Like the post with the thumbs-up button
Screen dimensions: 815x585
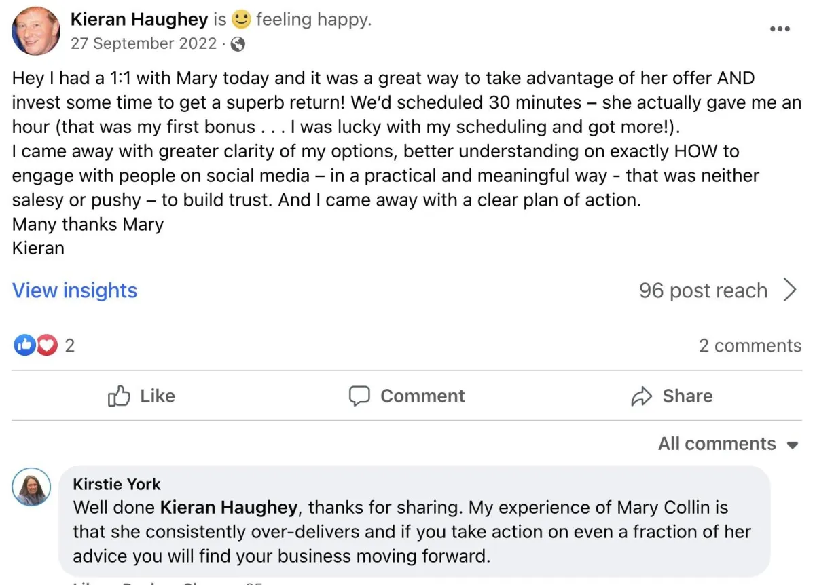click(x=141, y=396)
